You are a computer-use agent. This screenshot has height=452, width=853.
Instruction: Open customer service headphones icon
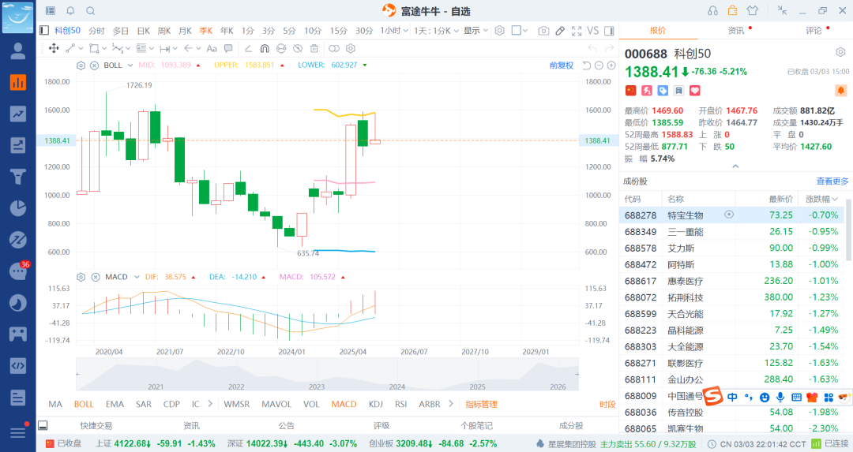point(712,11)
